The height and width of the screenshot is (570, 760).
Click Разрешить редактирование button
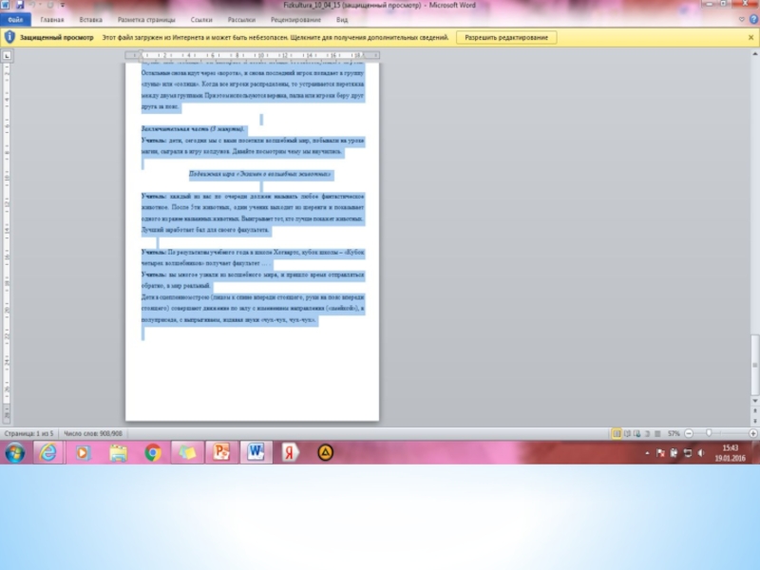point(506,37)
